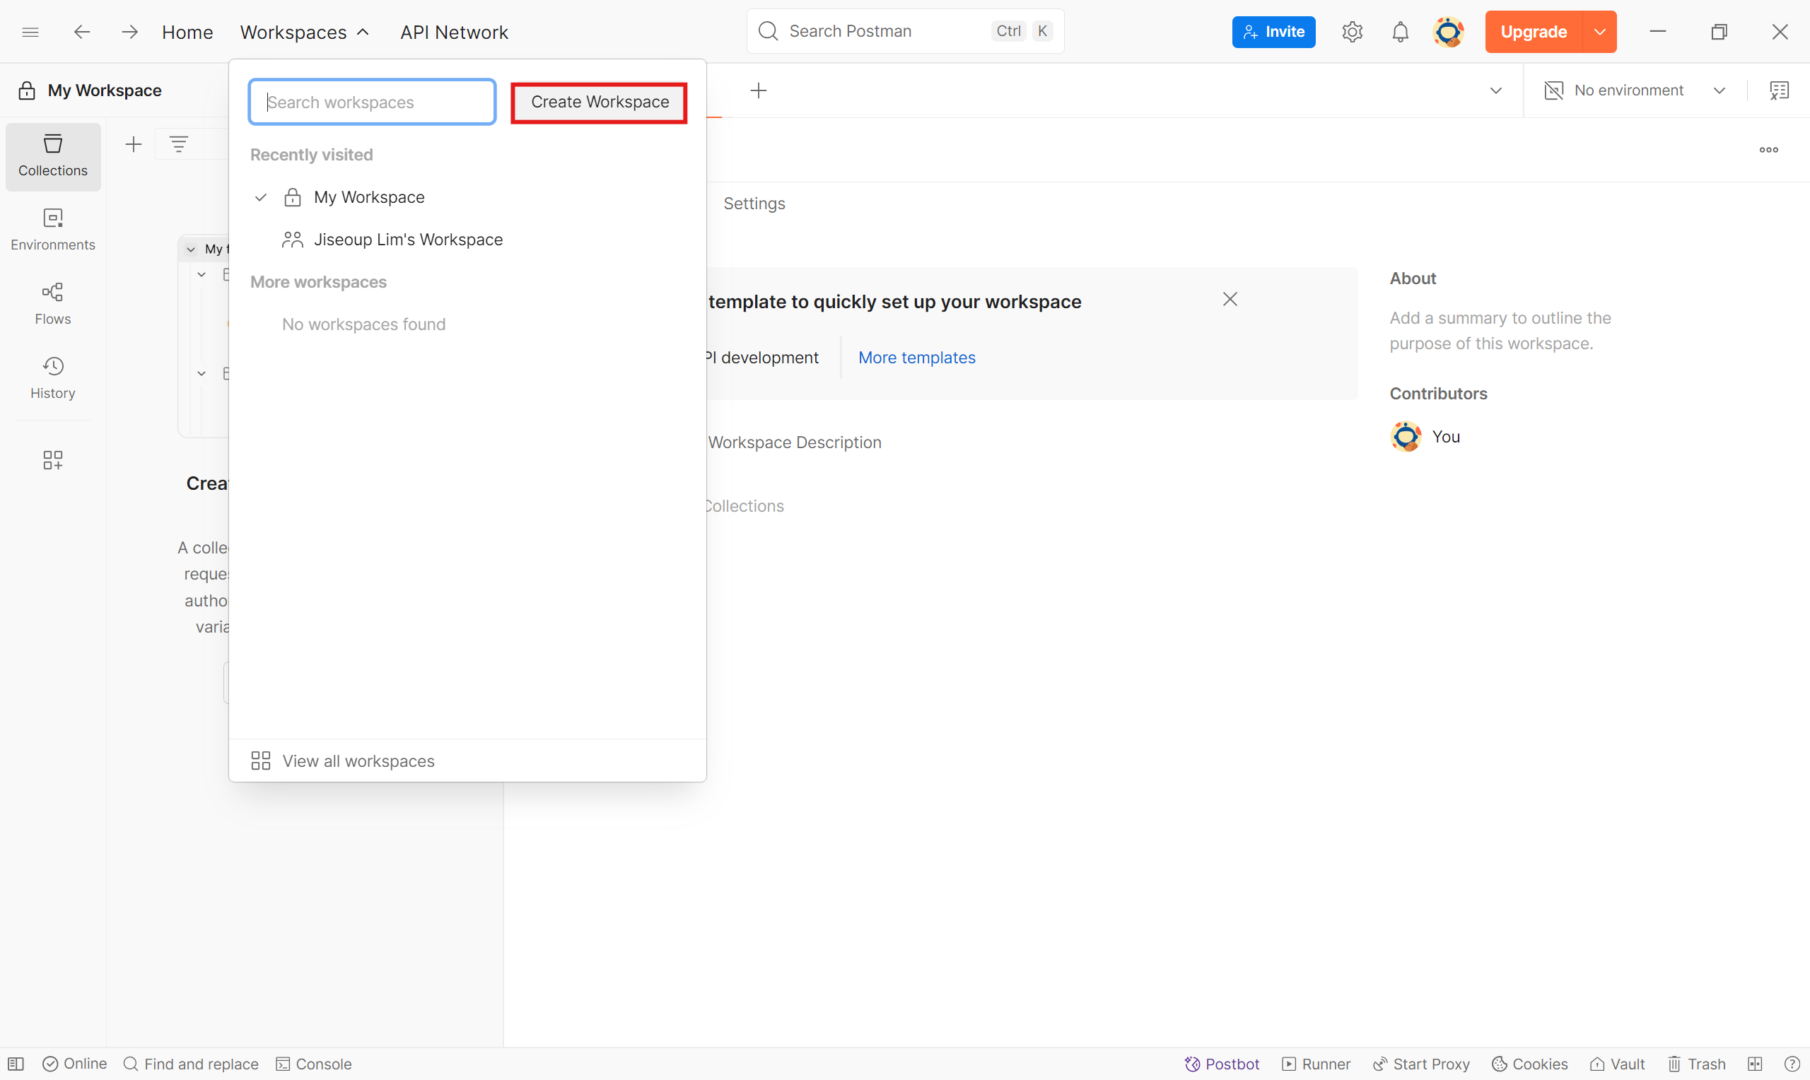Viewport: 1810px width, 1080px height.
Task: Open the environment quick look icon
Action: 1779,90
